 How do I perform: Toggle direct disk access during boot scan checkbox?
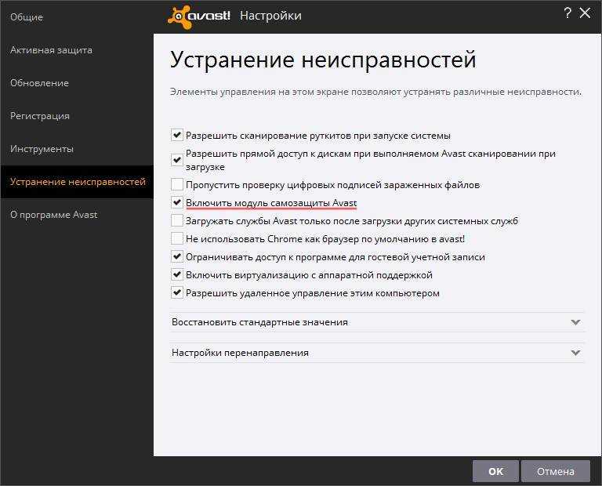tap(176, 160)
